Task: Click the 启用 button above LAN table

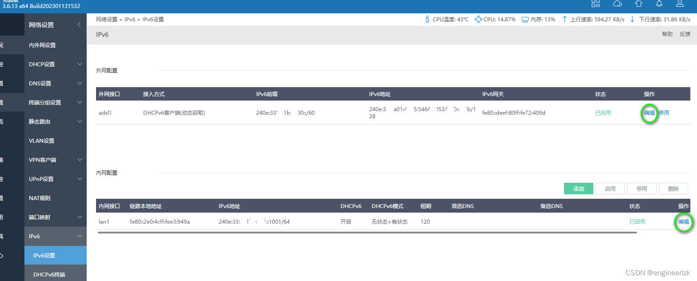Action: coord(610,189)
